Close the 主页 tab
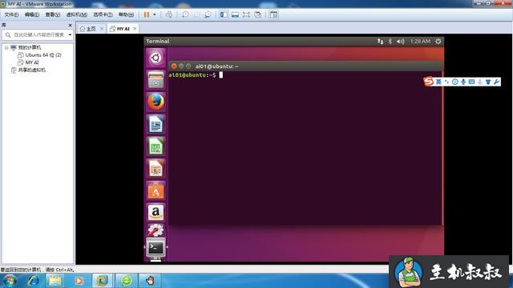Screen dimensions: 513x288 click(102, 29)
